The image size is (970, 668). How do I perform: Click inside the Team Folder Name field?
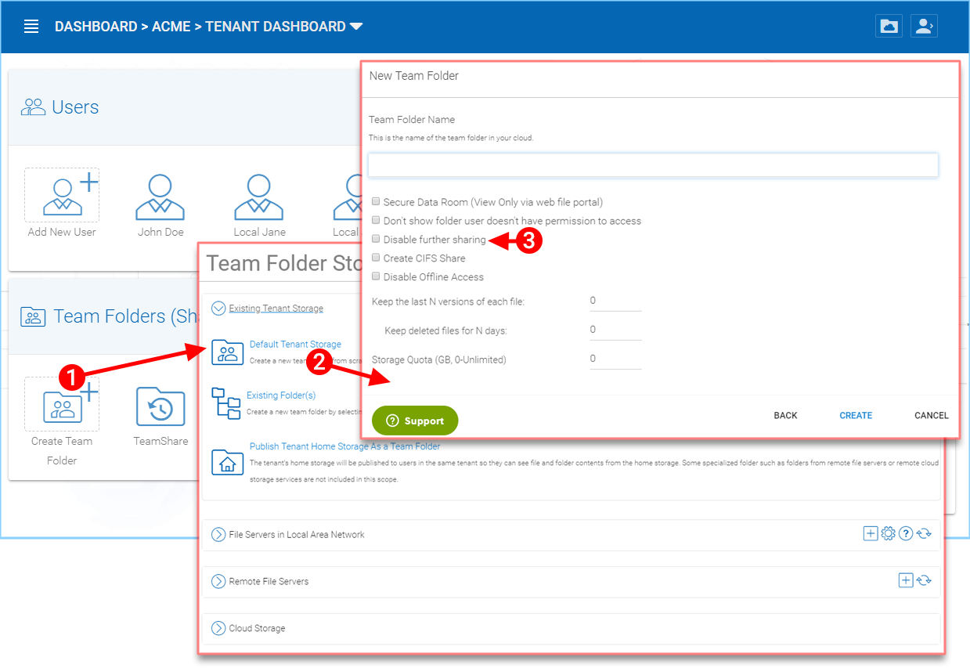point(652,164)
